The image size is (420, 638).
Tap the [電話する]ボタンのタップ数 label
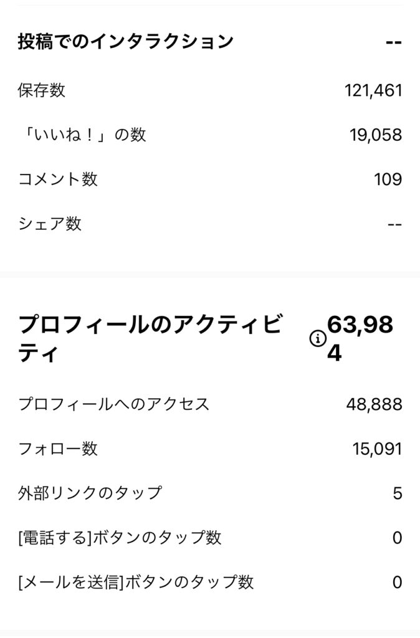coord(120,538)
